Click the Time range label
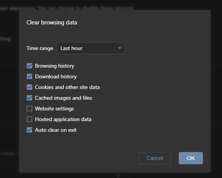 coord(40,48)
